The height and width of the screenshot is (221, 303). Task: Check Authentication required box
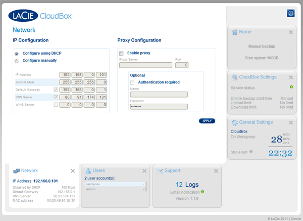(132, 83)
